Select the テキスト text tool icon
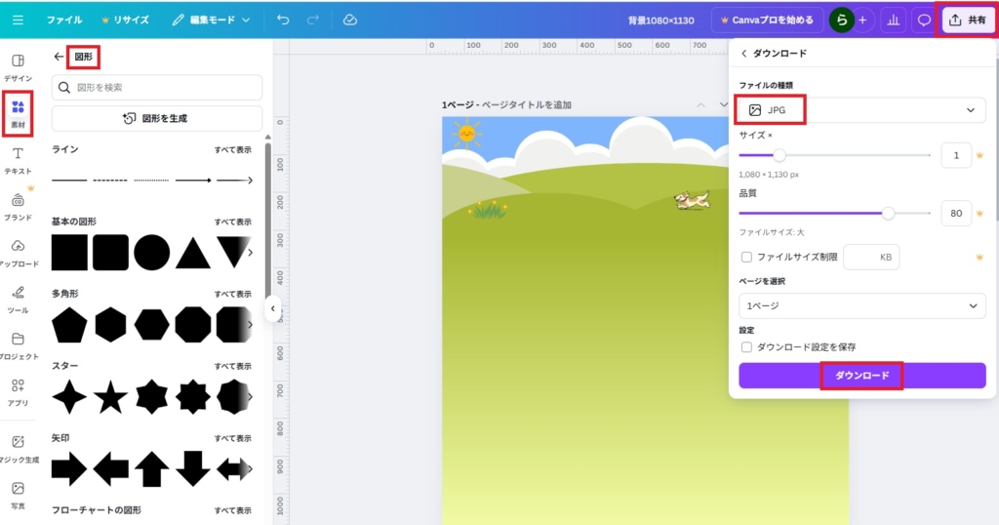999x525 pixels. point(18,159)
